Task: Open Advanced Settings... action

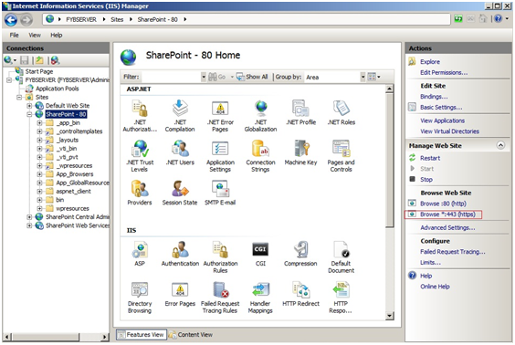Action: (447, 228)
